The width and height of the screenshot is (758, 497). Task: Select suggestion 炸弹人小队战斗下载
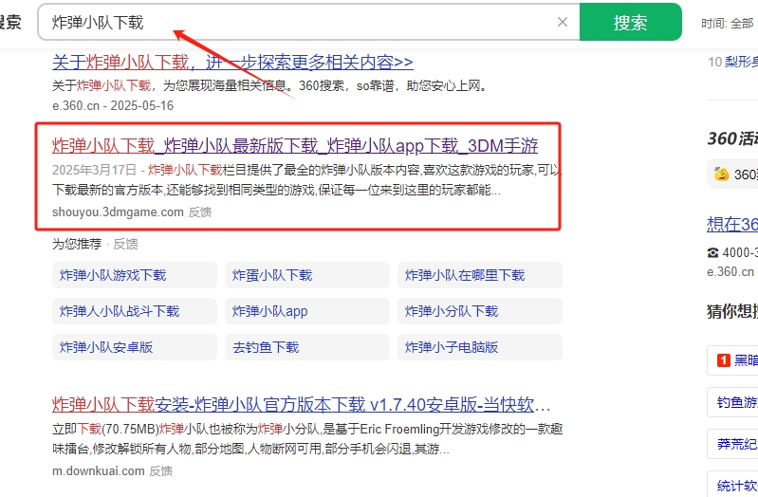coord(135,311)
